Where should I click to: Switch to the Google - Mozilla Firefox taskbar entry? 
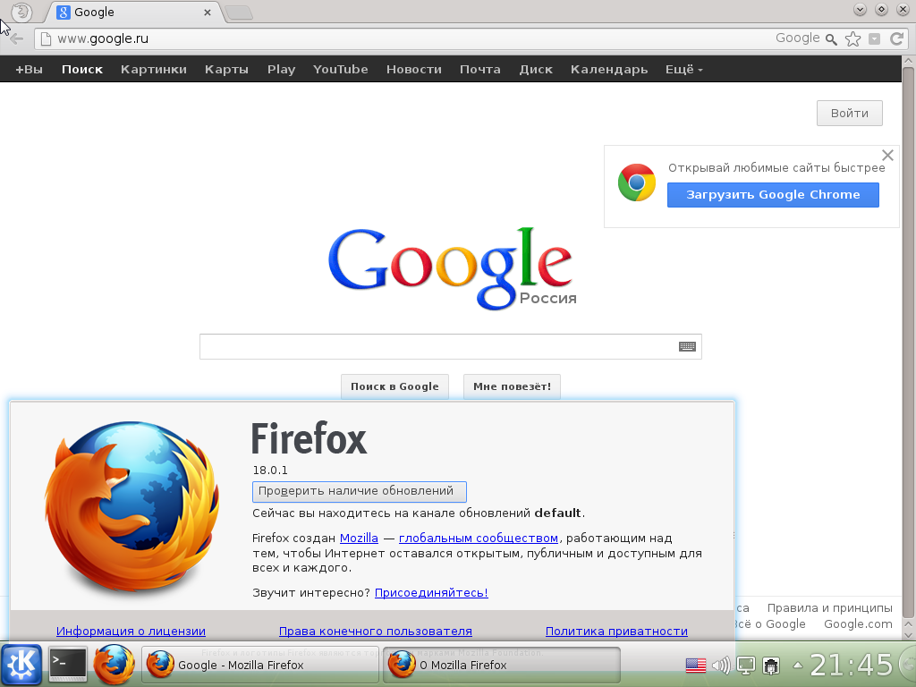click(260, 665)
